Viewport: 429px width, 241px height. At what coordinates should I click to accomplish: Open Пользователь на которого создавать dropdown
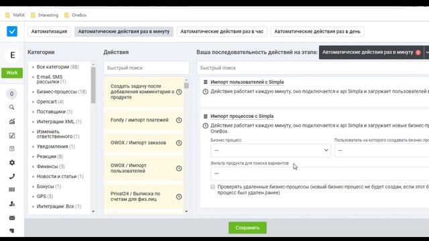click(382, 150)
